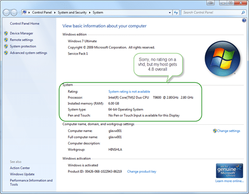Open the address bar history dropdown arrow
The height and width of the screenshot is (194, 249).
click(170, 13)
